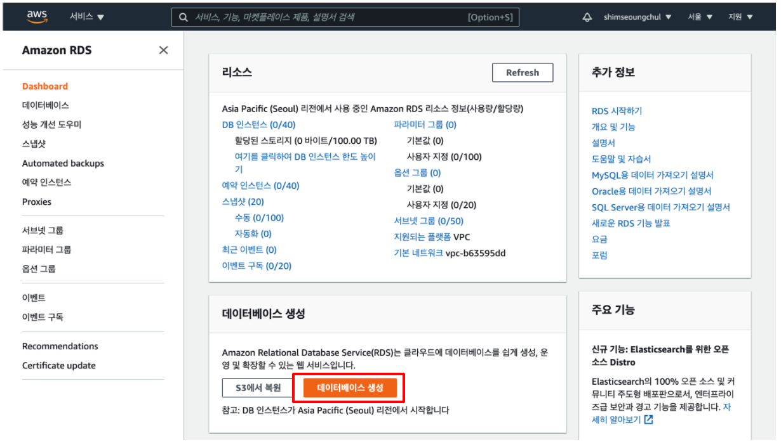Open 스냅샷 in the sidebar

coord(34,144)
